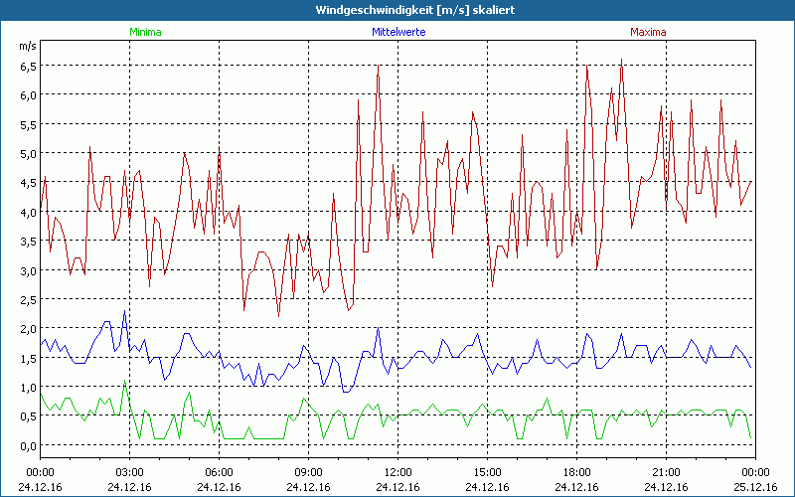Click the 12:00 time axis label

[397, 471]
